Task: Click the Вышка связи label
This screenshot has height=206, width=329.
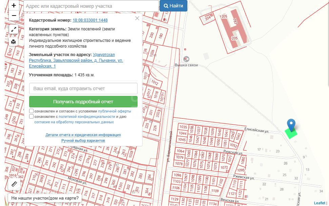Action: click(x=186, y=65)
